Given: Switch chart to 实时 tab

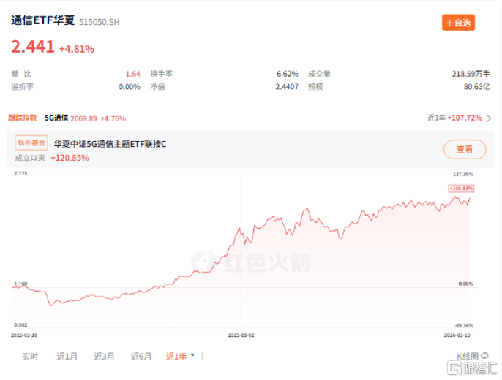Looking at the screenshot, I should tap(30, 356).
